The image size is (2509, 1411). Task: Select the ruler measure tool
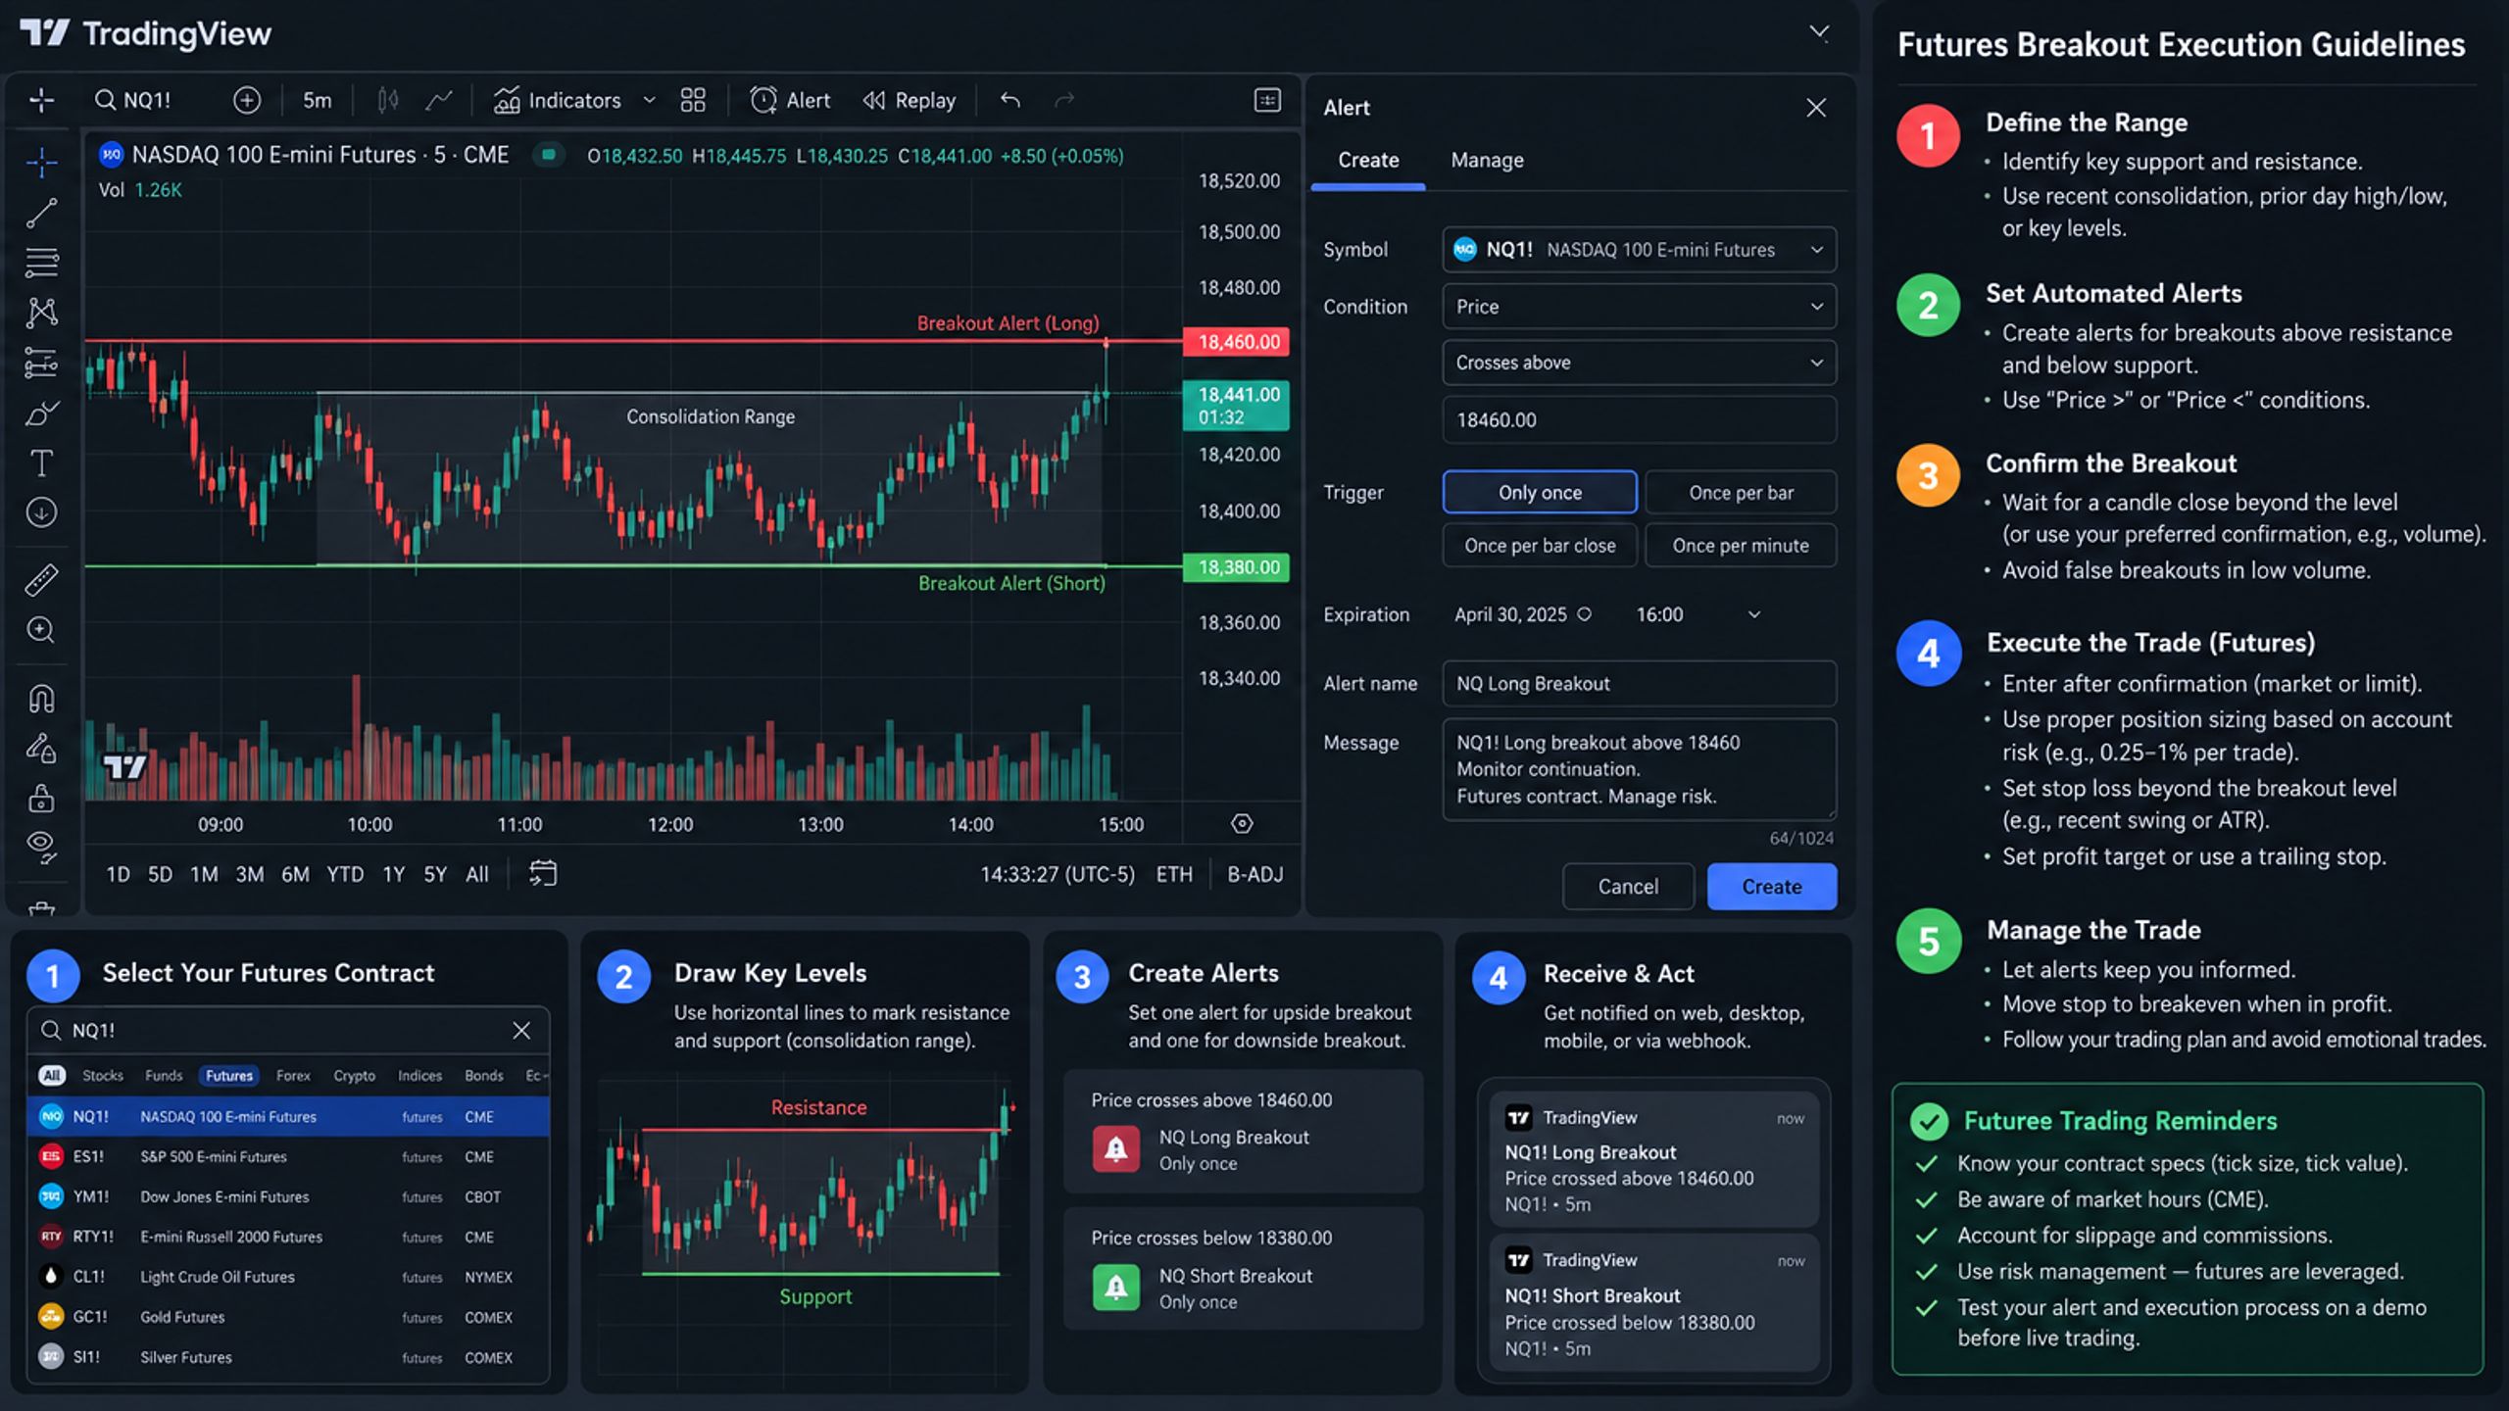41,580
